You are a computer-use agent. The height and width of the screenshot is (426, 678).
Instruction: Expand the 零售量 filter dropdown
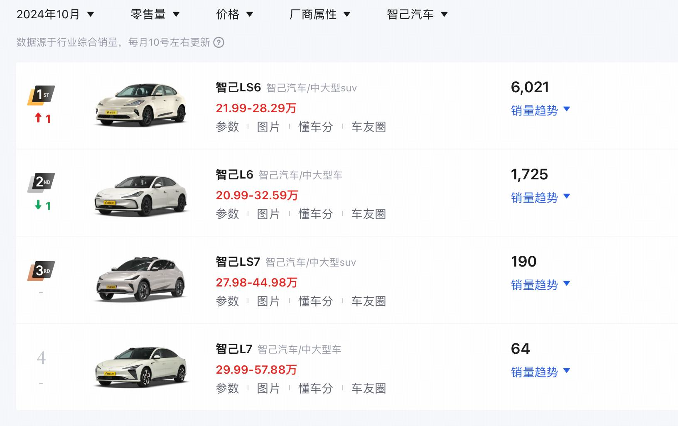[155, 15]
